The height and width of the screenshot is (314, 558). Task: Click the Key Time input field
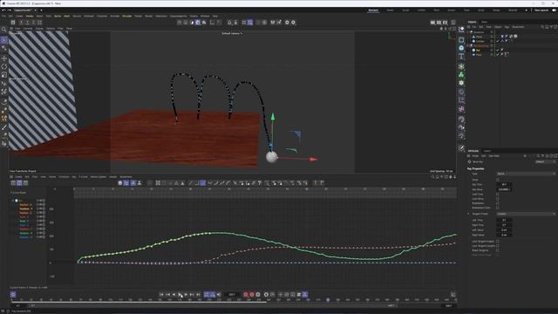tap(504, 185)
